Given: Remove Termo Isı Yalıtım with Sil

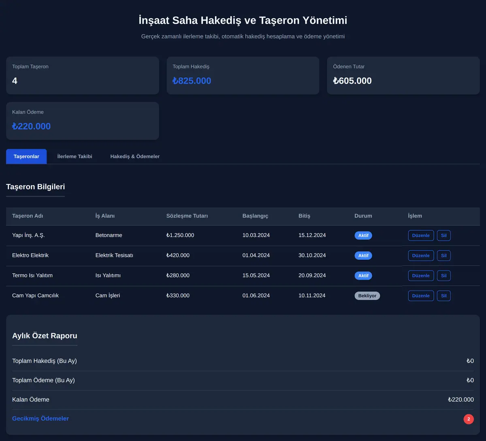Looking at the screenshot, I should coord(444,276).
